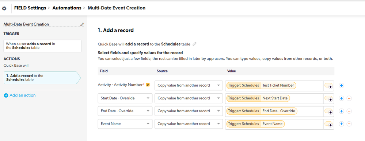Viewport: 365px width, 141px height.
Task: Add a row below Event Name
Action: click(x=342, y=124)
